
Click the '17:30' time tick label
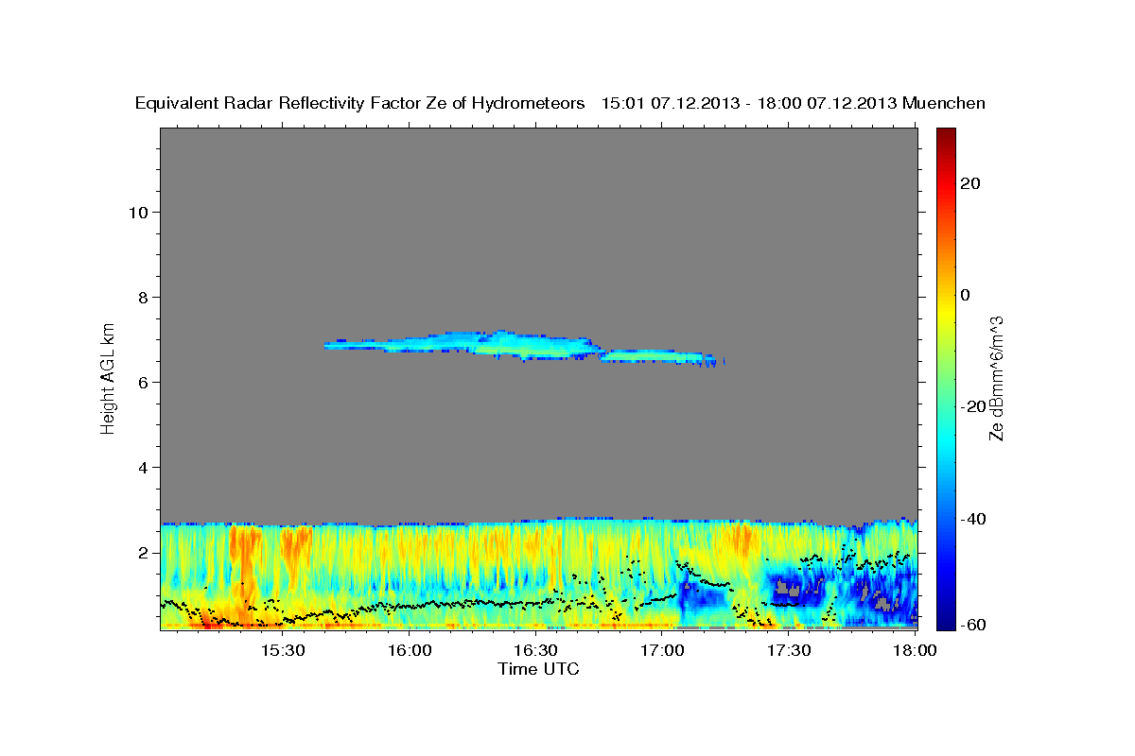click(789, 650)
